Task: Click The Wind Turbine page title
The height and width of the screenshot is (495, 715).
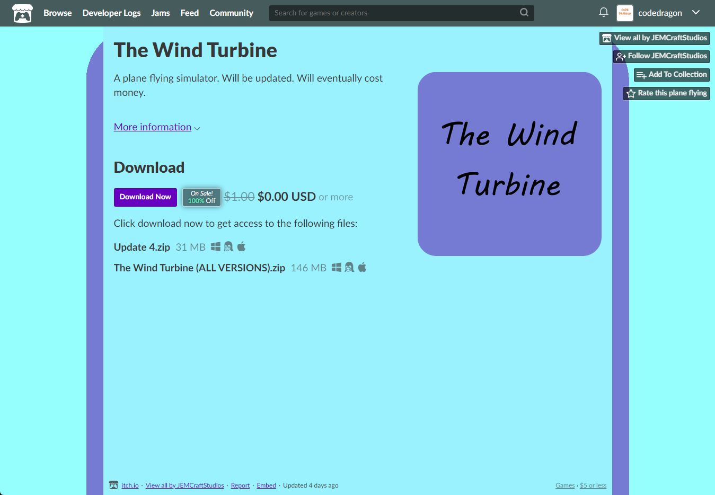Action: pos(196,50)
